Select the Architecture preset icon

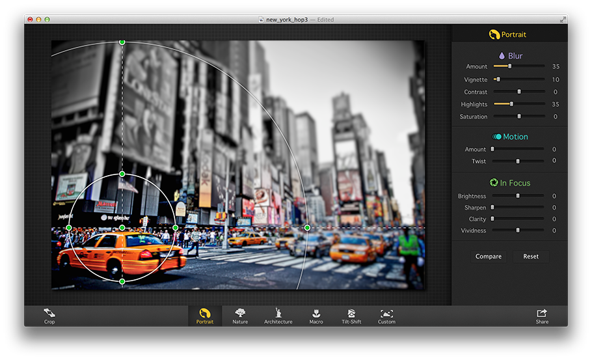tap(278, 314)
